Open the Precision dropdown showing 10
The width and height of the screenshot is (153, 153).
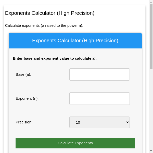(x=99, y=122)
